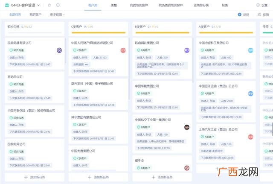The width and height of the screenshot is (273, 184).
Task: Click blue avatar on 中国远洋运输 card
Action: 250,93
